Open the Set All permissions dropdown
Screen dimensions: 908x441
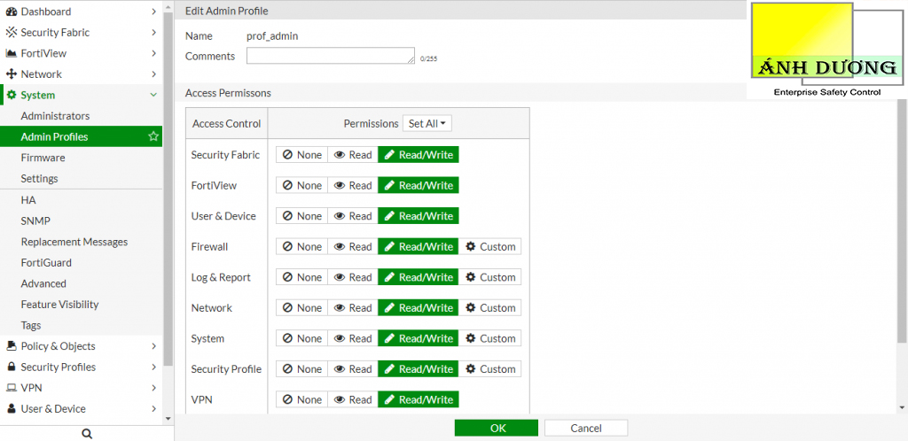(427, 124)
